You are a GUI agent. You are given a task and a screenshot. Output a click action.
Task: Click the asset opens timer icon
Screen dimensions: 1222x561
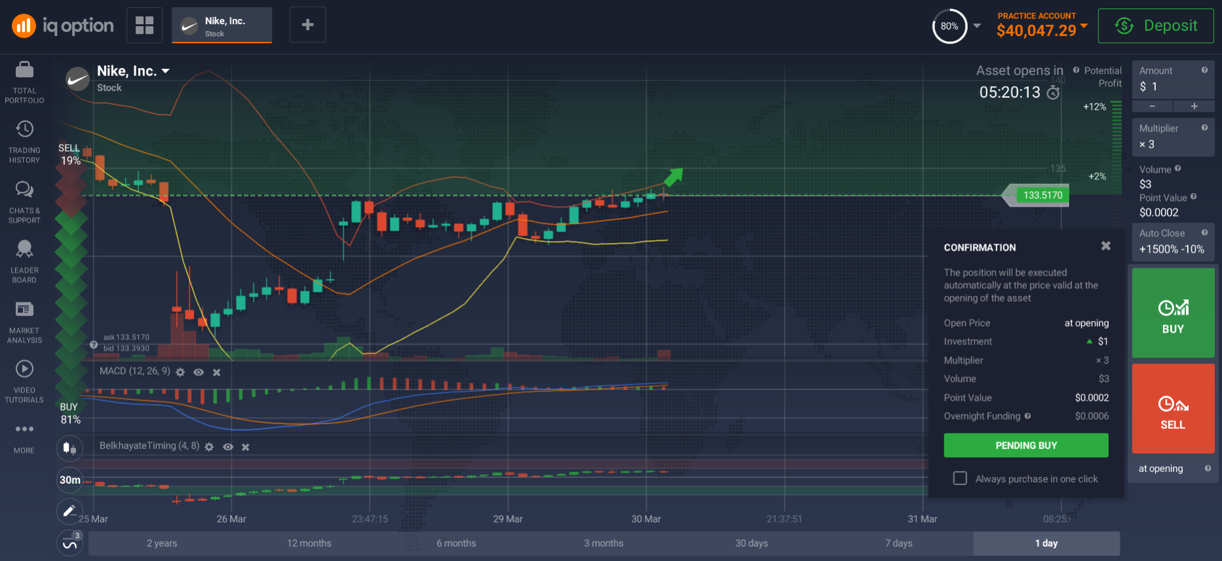[1053, 92]
